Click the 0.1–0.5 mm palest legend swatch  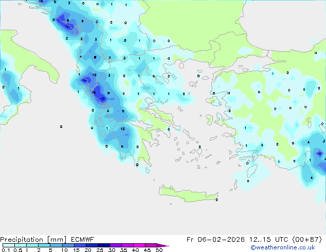click(9, 245)
